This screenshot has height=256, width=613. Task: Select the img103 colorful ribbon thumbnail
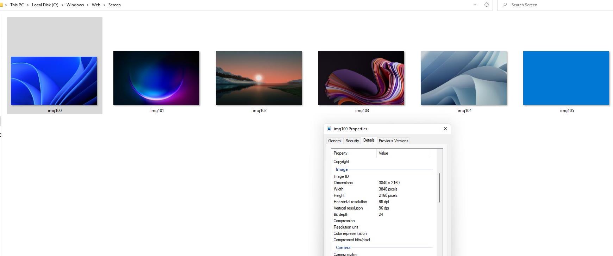click(361, 78)
